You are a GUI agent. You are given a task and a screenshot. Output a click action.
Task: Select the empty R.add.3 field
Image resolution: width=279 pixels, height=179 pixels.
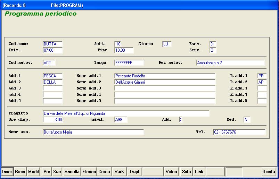(x=262, y=88)
